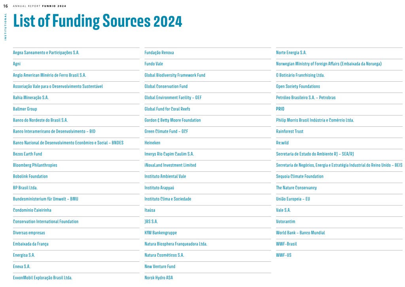Image resolution: width=405 pixels, height=287 pixels.
Task: Select the WWF-Brasil entry
Action: pos(286,244)
